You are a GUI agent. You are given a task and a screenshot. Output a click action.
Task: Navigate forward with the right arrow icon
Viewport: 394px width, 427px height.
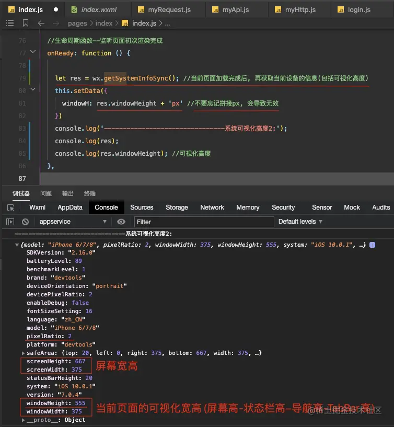tap(56, 24)
